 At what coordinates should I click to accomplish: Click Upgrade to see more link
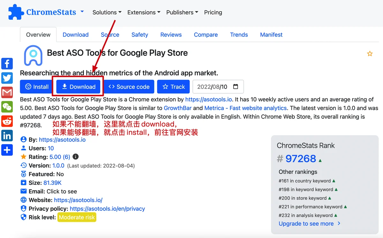click(310, 224)
